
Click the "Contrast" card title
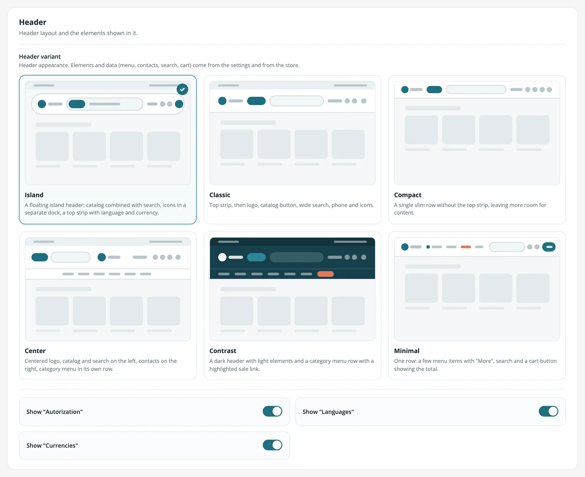(223, 351)
